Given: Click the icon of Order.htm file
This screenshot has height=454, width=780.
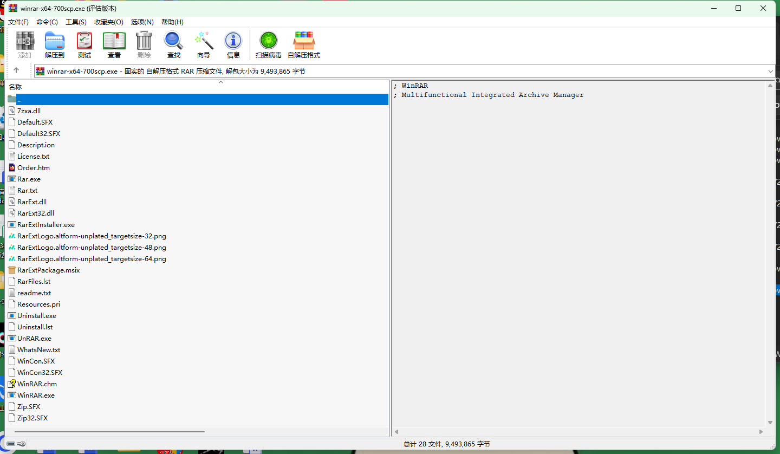Looking at the screenshot, I should 12,167.
